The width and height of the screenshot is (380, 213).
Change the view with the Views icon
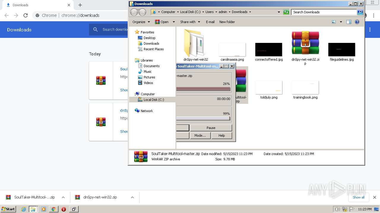pos(334,22)
